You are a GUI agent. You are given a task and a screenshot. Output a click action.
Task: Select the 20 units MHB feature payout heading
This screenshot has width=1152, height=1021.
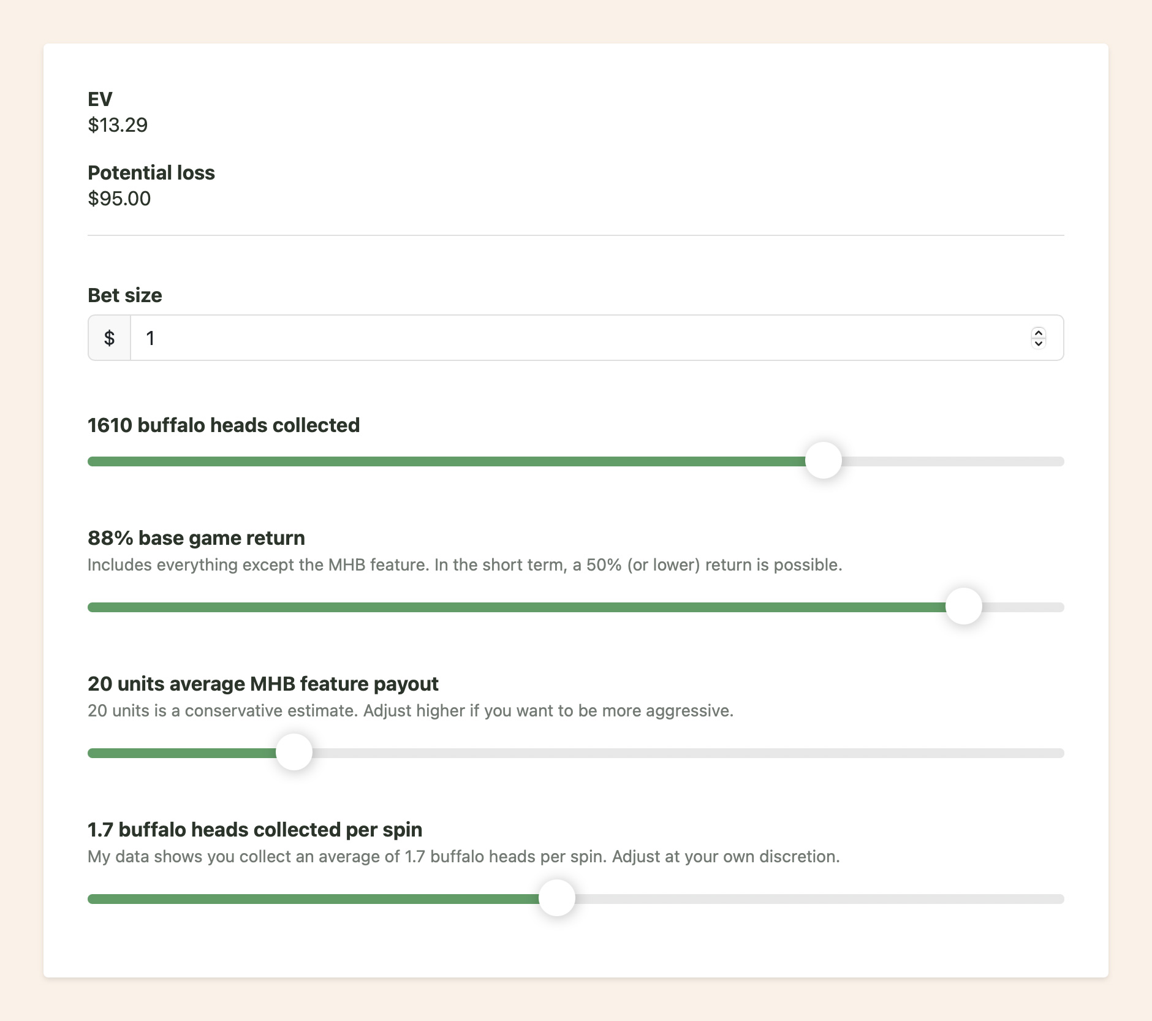click(263, 683)
